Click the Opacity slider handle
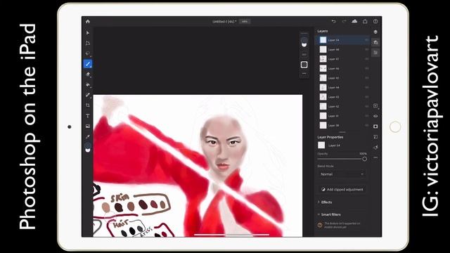The height and width of the screenshot is (253, 450). click(x=364, y=159)
